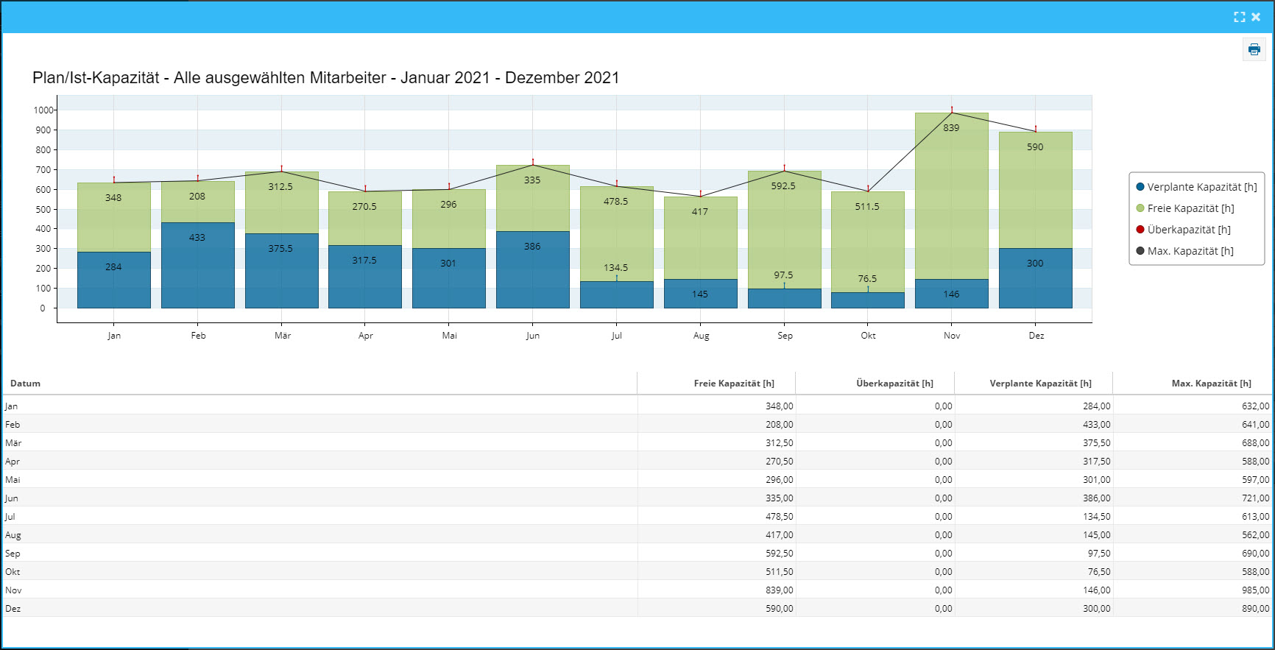This screenshot has height=650, width=1275.
Task: Click table cell value 348,00
Action: point(779,406)
